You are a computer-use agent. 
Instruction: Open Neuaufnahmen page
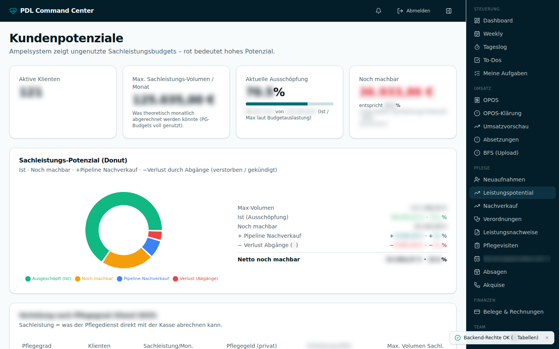pyautogui.click(x=512, y=180)
